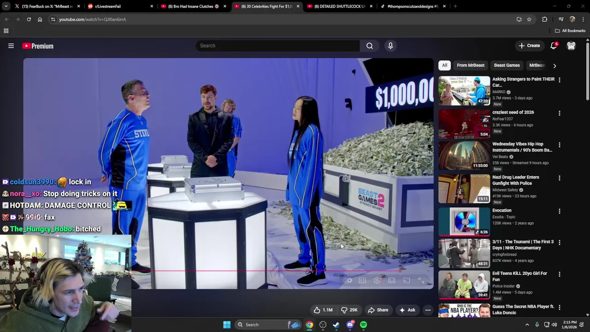Screen dimensions: 590x332
Task: Open the YouTube guide hamburger menu
Action: 11,46
